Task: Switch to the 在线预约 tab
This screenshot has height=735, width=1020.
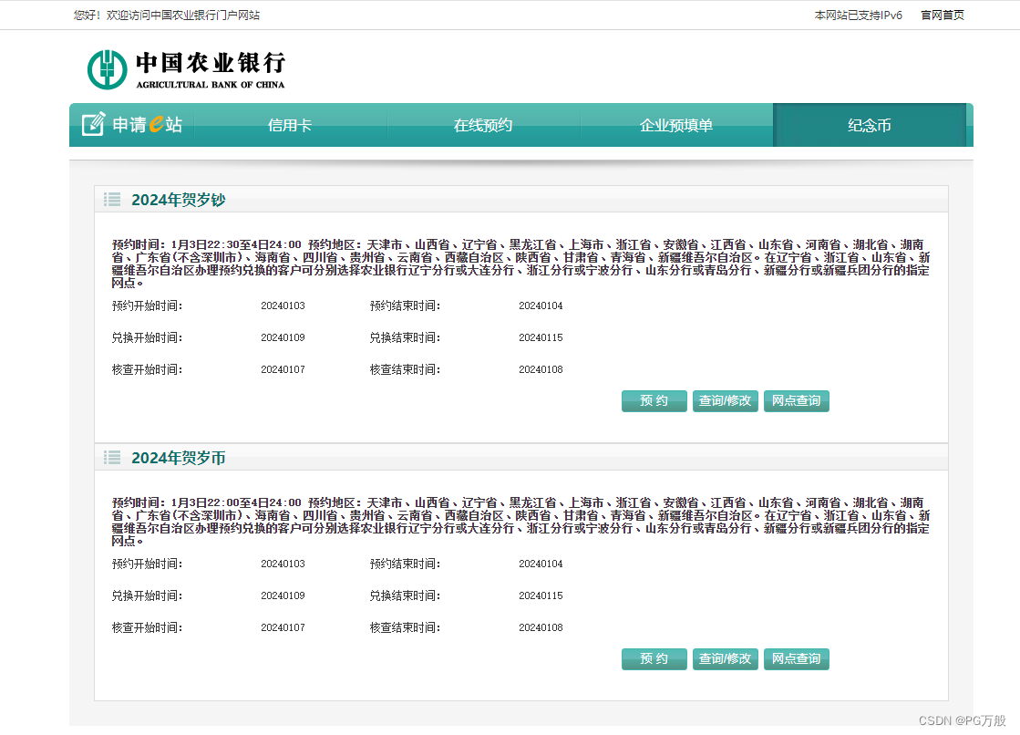Action: [x=483, y=125]
